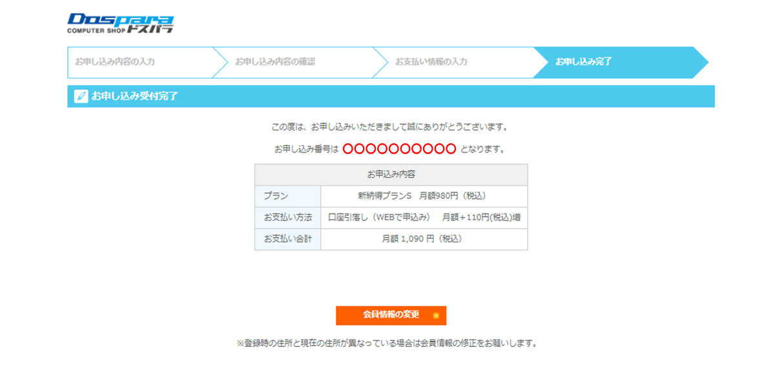Click the Dospara computer shop logo
Image resolution: width=775 pixels, height=392 pixels.
coord(120,23)
